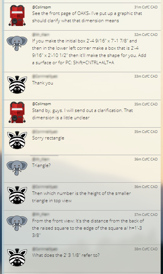
Task: Open the @Collinspm username on the OAKS message
Action: pos(41,7)
